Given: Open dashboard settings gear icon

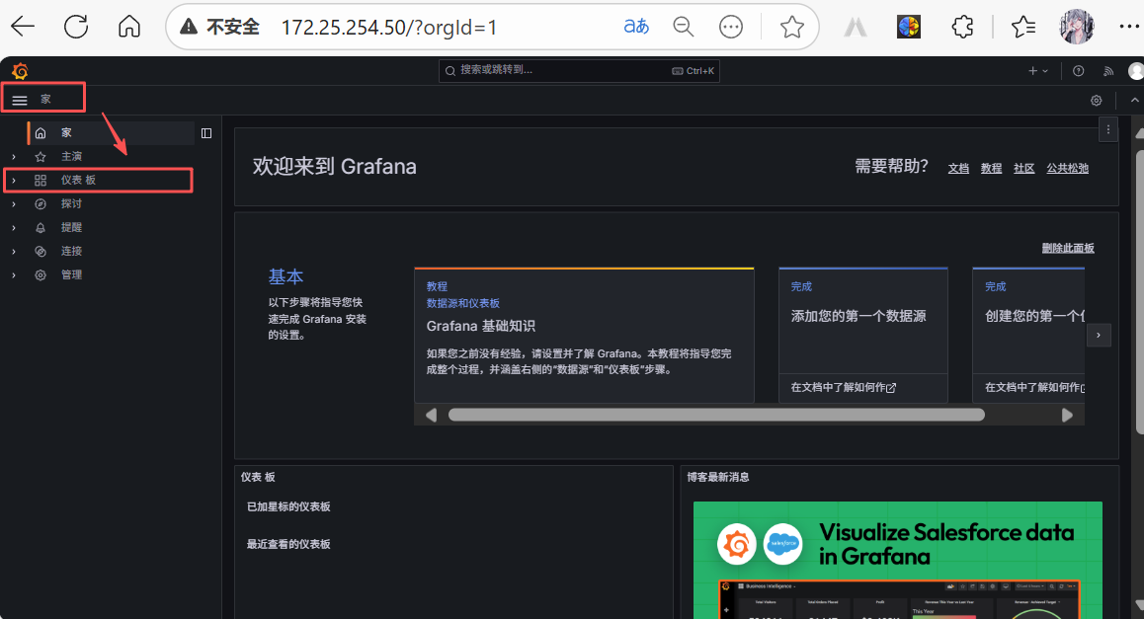Looking at the screenshot, I should (x=1096, y=101).
